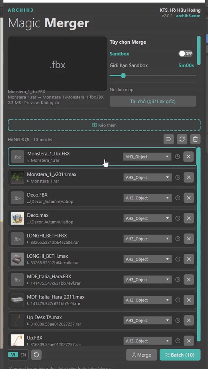Viewport: 208px width, 369px height.
Task: Adjust the Sandbox limit slider handle
Action: pos(123,76)
